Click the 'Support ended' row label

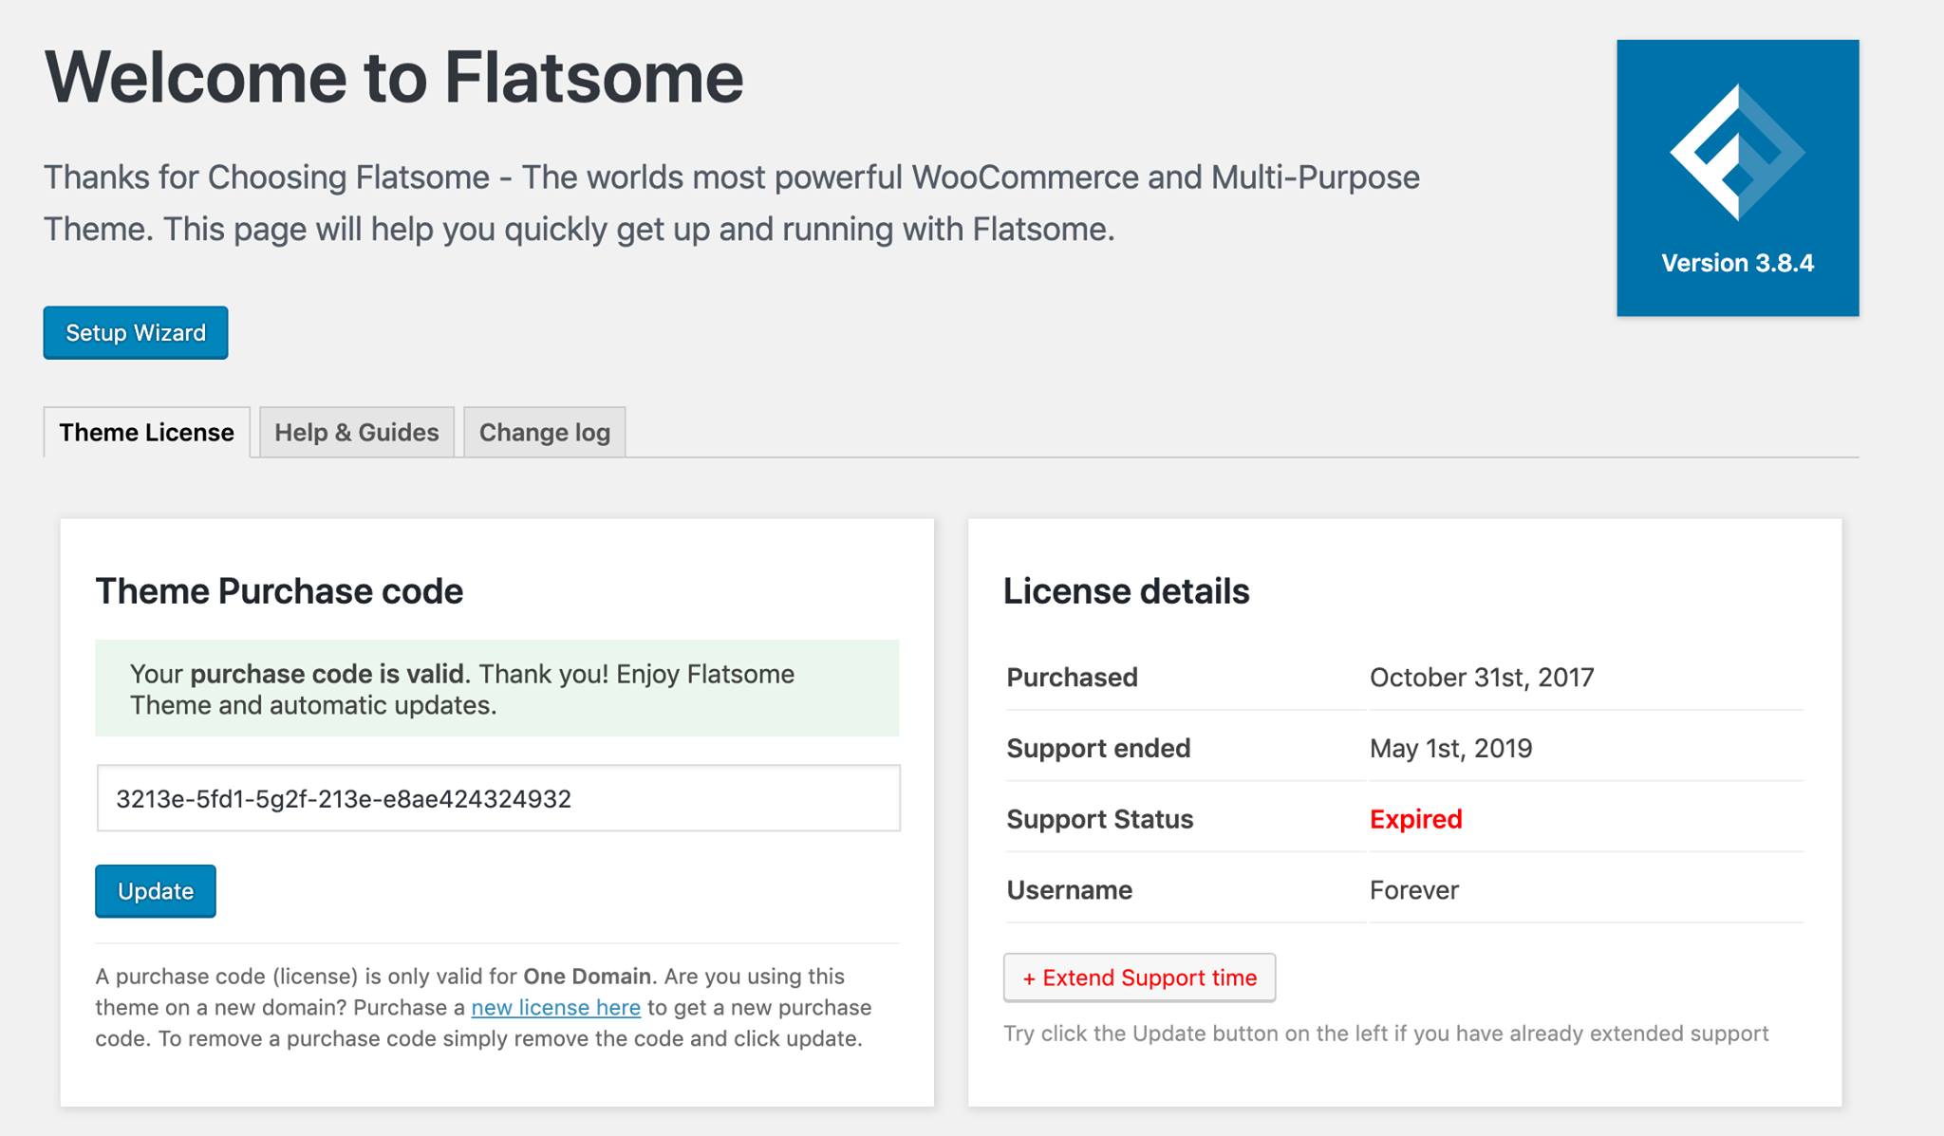(x=1098, y=748)
